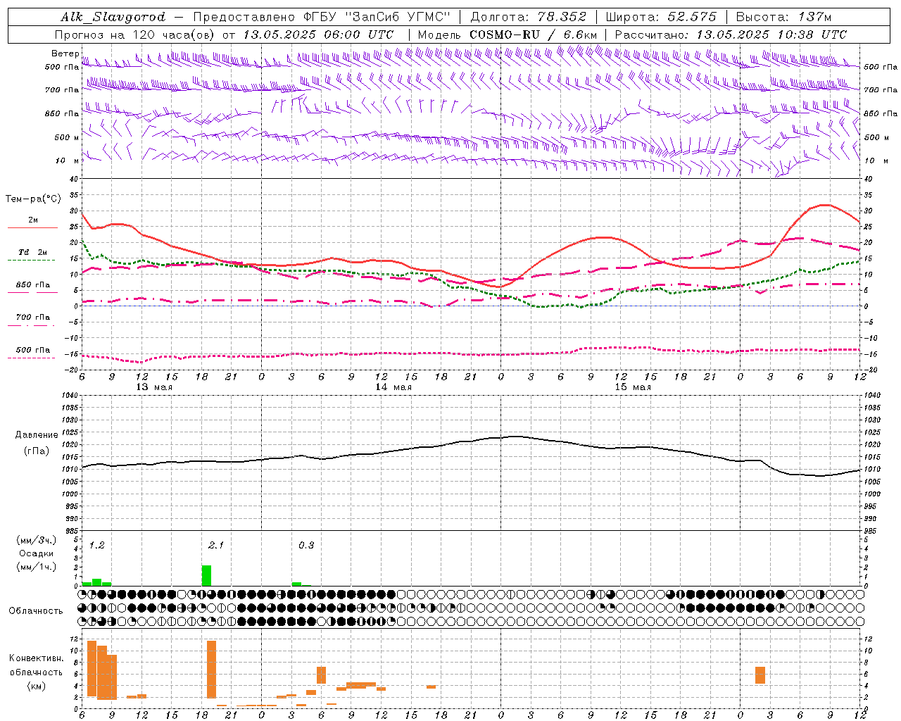Click the tall orange convective bar near hour 18-21
The height and width of the screenshot is (721, 901).
[x=211, y=669]
